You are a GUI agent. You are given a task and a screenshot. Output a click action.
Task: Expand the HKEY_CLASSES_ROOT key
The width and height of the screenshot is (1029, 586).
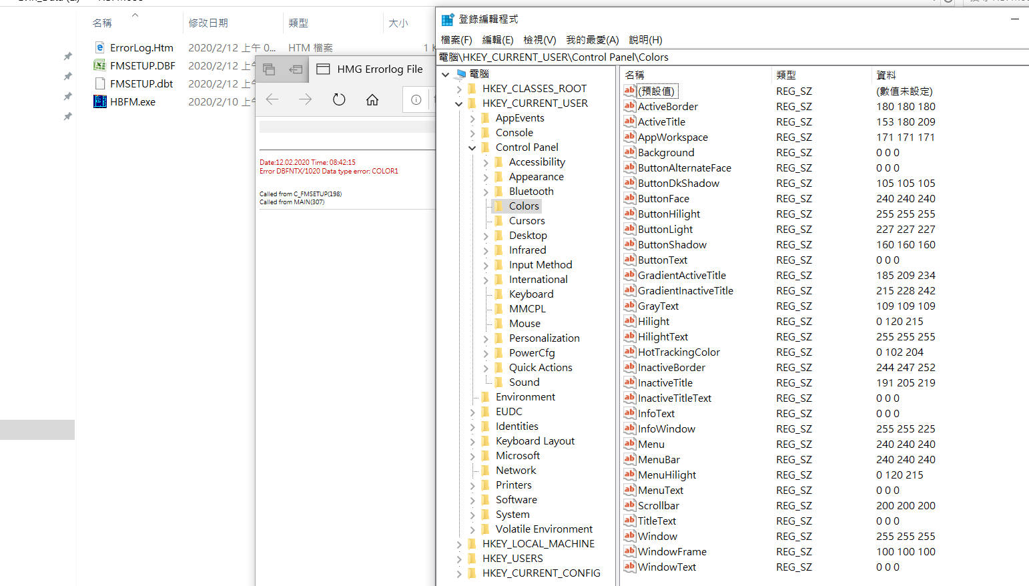(458, 89)
